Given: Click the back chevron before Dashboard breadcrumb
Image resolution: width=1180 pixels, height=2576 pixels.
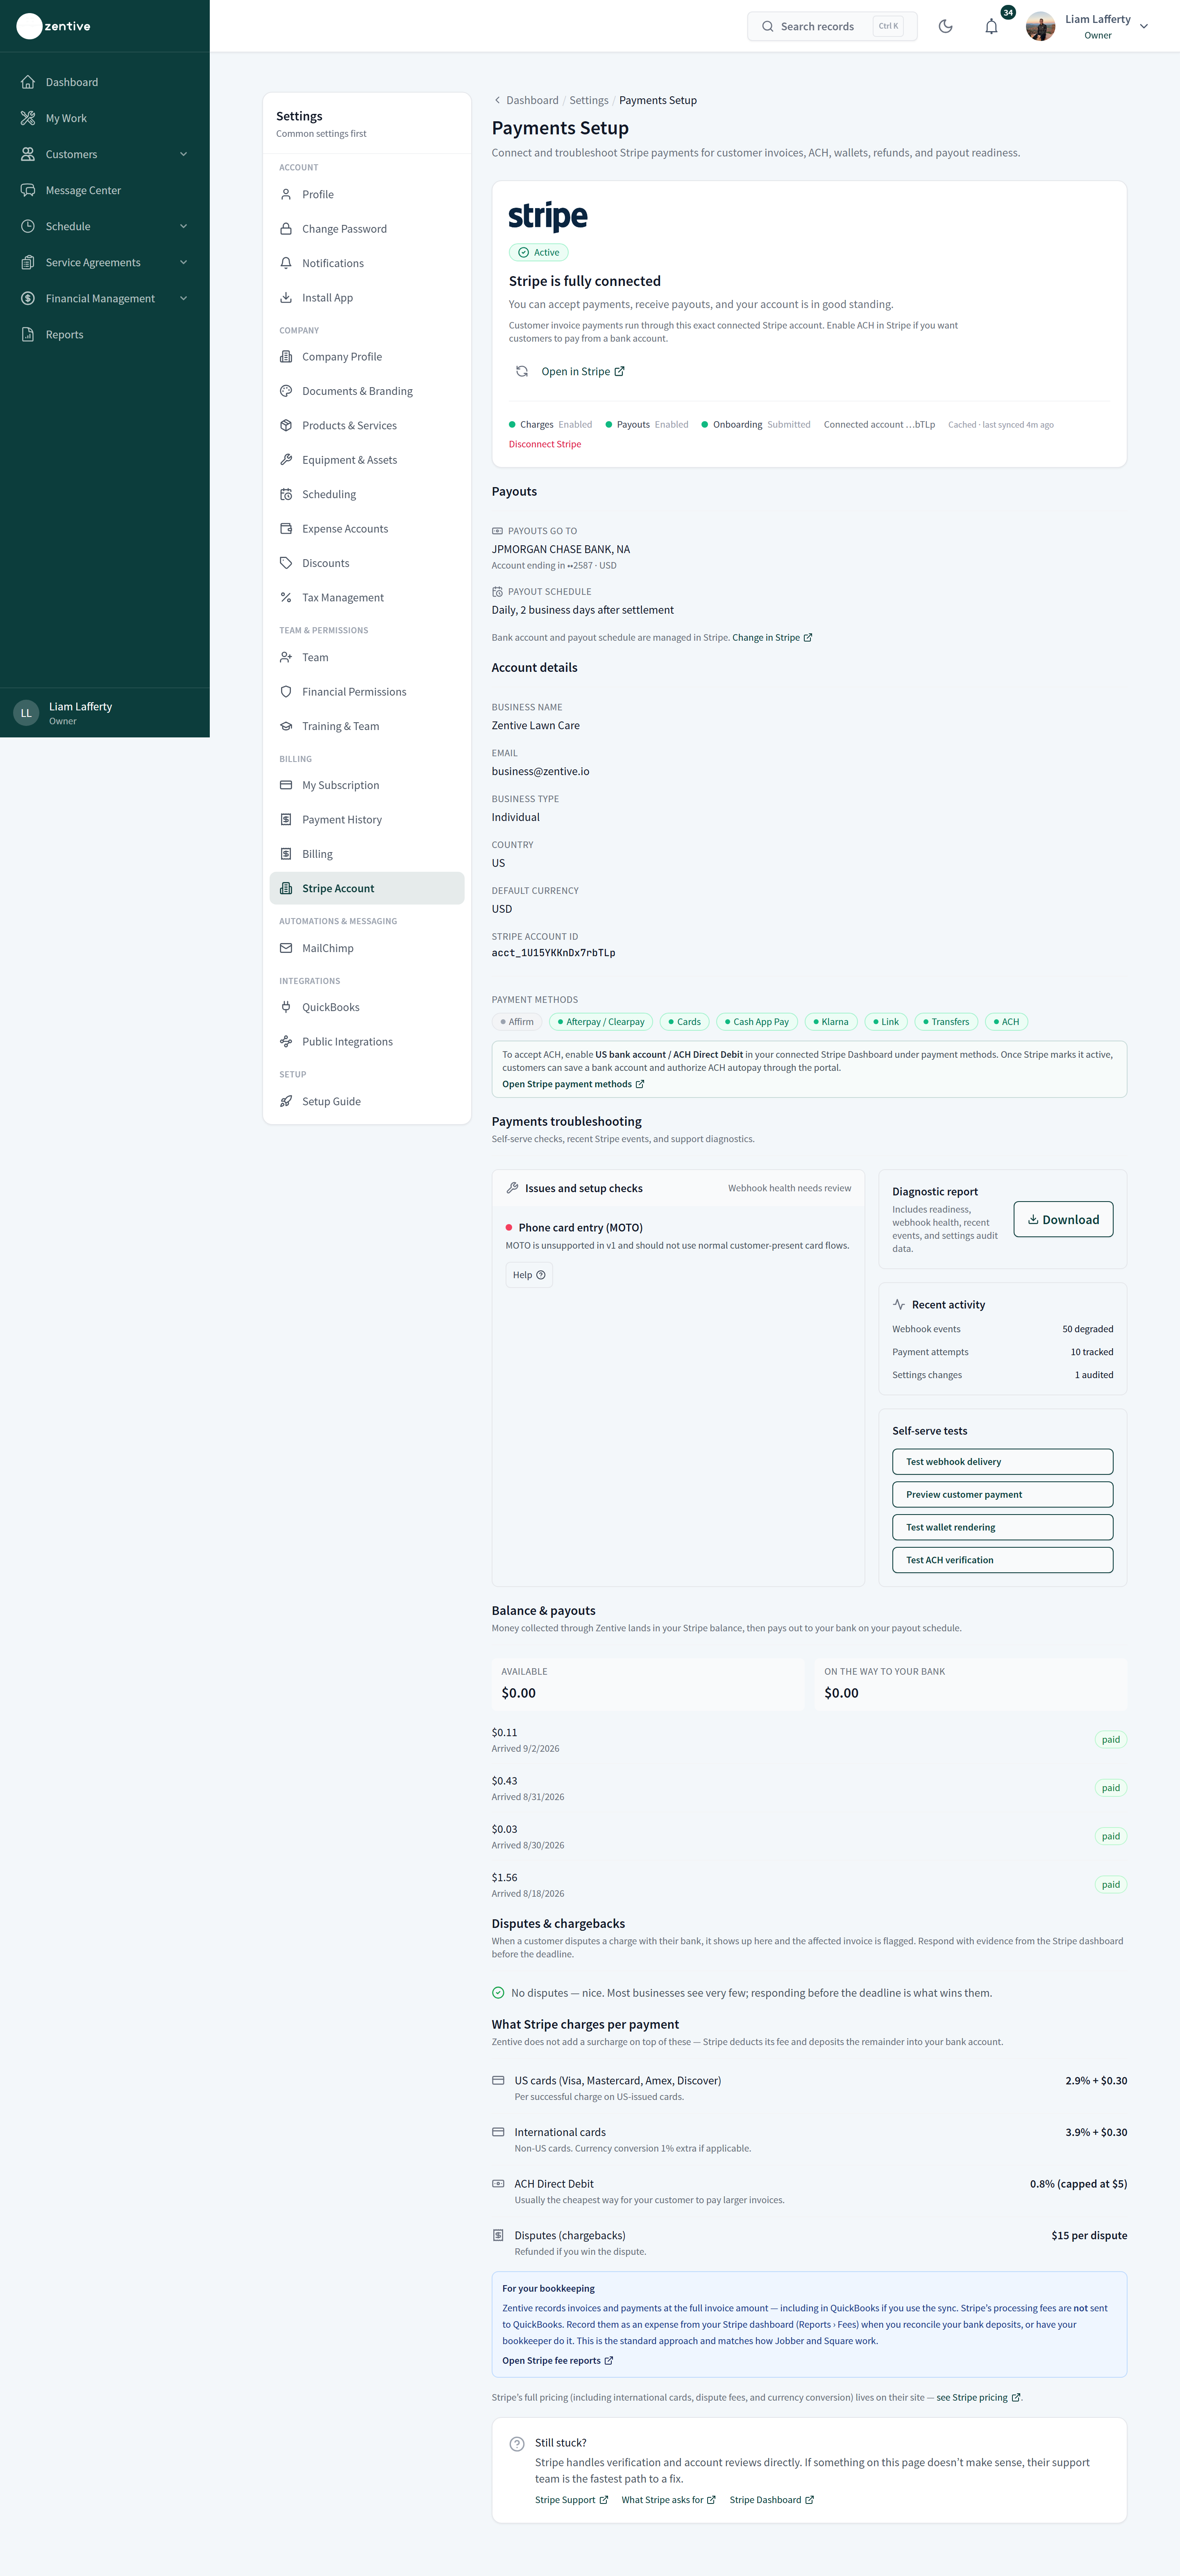Looking at the screenshot, I should (x=497, y=100).
